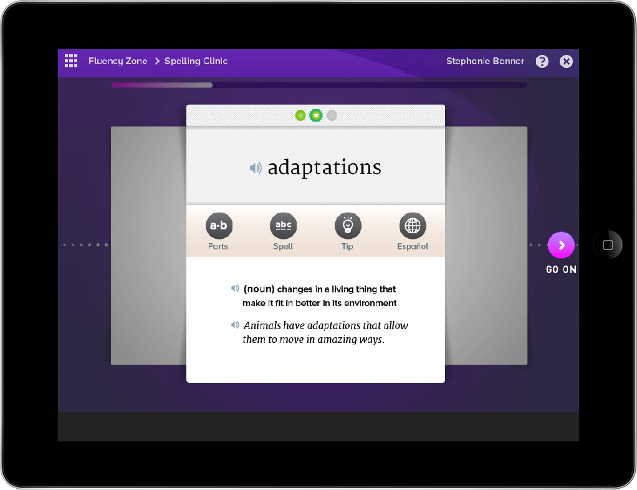Navigate to Fluency Zone breadcrumb
This screenshot has height=490, width=637.
[118, 61]
